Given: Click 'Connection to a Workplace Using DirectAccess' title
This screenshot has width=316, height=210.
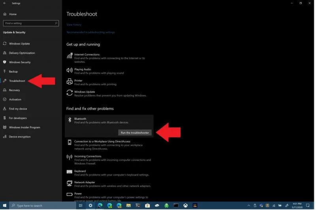Looking at the screenshot, I should [x=102, y=141].
